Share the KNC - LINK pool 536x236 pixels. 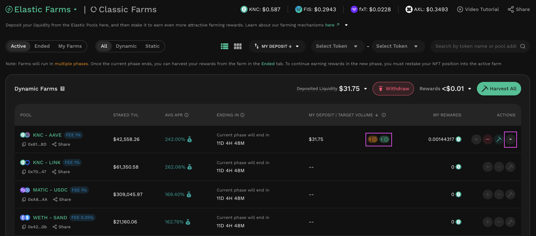[x=61, y=172]
